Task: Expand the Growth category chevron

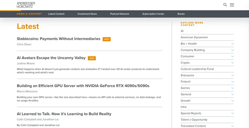Action: click(232, 101)
